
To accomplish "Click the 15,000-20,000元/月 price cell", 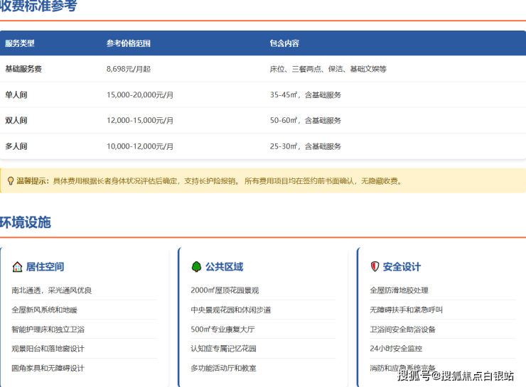I will click(x=140, y=95).
